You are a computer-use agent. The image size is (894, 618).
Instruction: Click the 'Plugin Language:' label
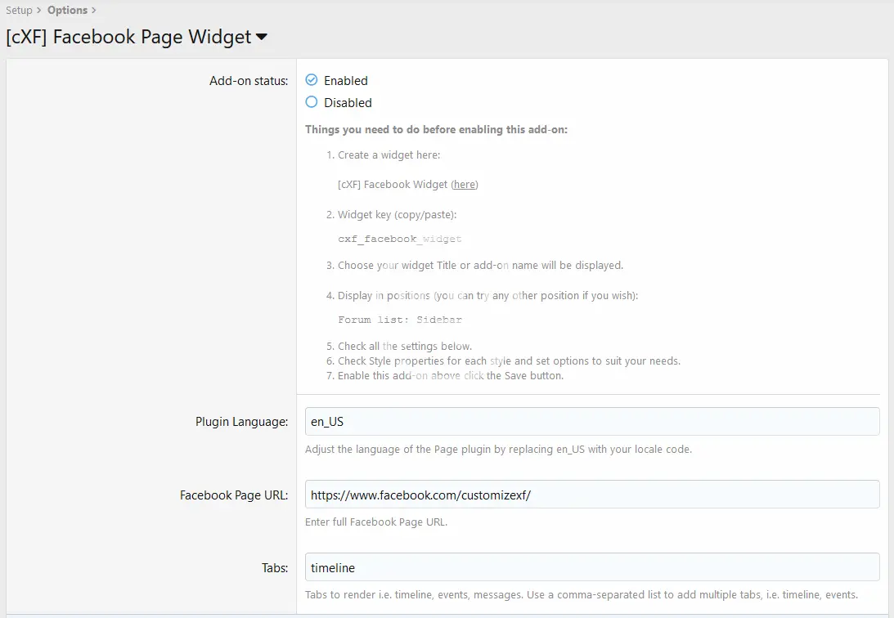click(241, 422)
